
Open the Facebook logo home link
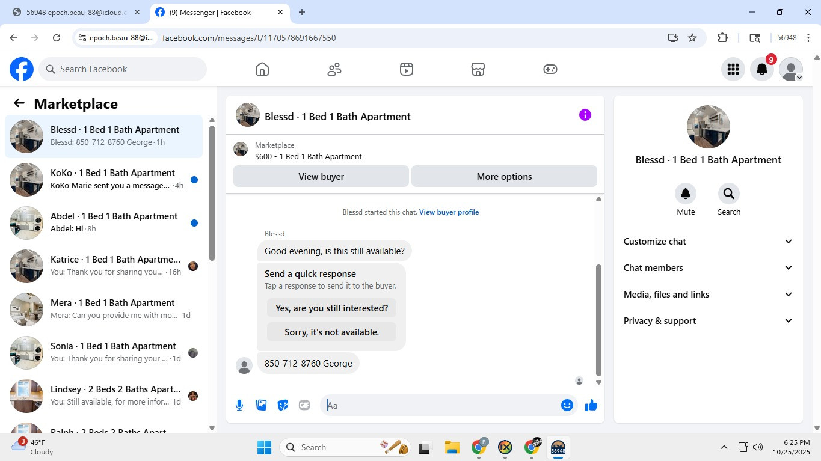[x=22, y=69]
